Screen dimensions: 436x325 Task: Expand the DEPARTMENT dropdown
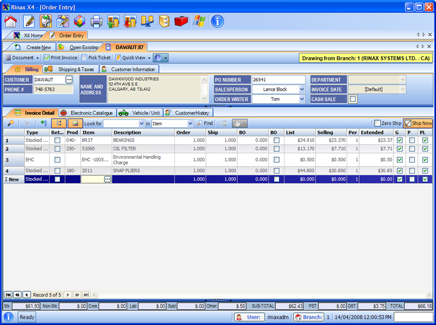coord(402,79)
